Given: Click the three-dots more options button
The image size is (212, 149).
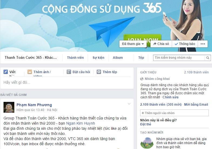Looking at the screenshot, I should coord(203,44).
